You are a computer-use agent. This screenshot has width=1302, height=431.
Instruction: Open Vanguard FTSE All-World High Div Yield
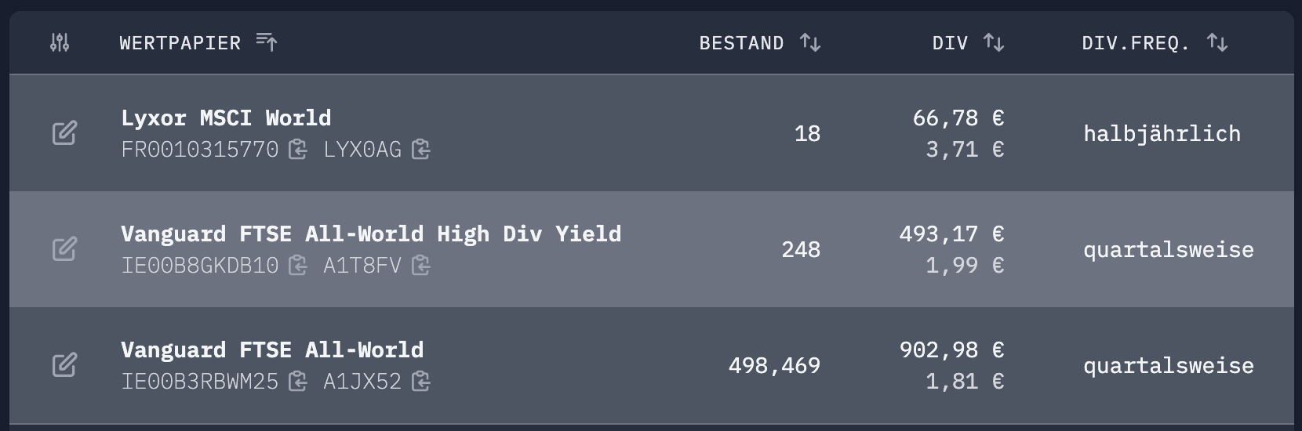(371, 234)
